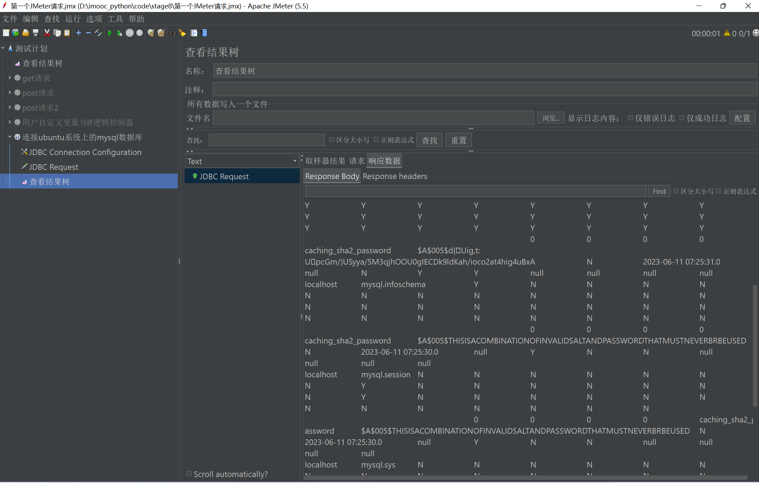
Task: Switch to Response headers tab
Action: point(395,176)
